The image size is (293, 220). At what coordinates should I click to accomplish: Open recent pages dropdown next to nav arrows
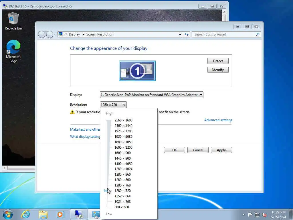(x=55, y=34)
